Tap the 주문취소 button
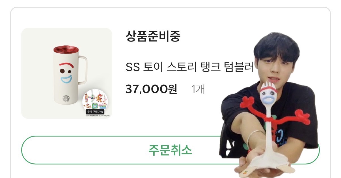The image size is (341, 178). click(170, 150)
